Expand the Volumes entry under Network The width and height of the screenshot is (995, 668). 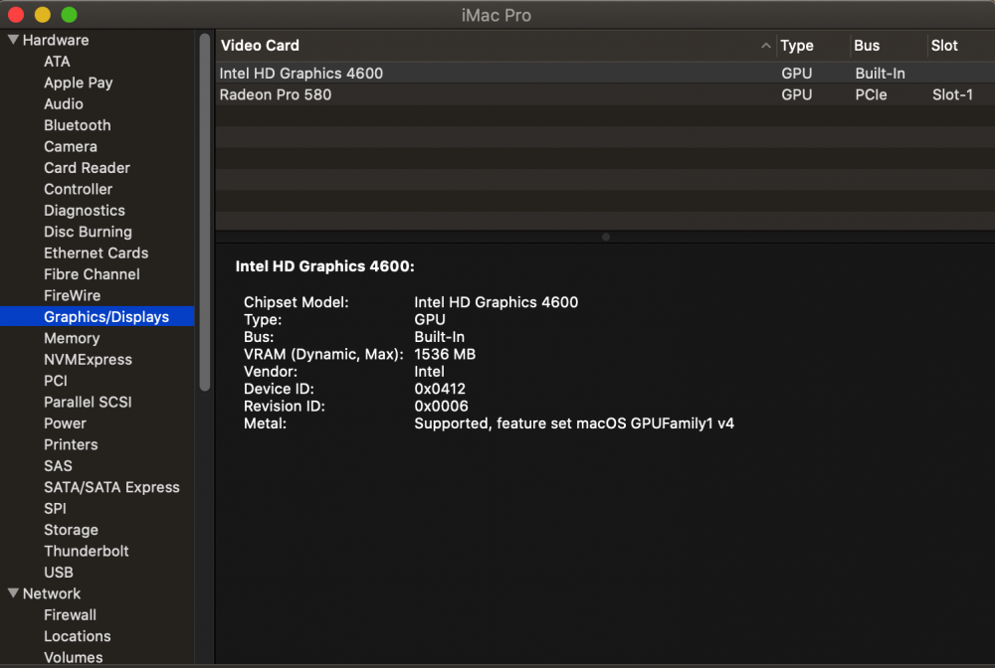click(73, 657)
